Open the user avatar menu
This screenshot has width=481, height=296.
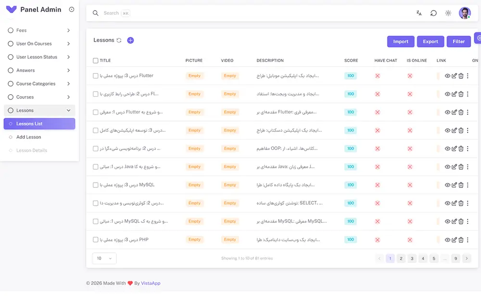pos(465,13)
